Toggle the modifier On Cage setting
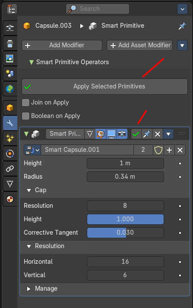The image size is (193, 308). pyautogui.click(x=90, y=134)
